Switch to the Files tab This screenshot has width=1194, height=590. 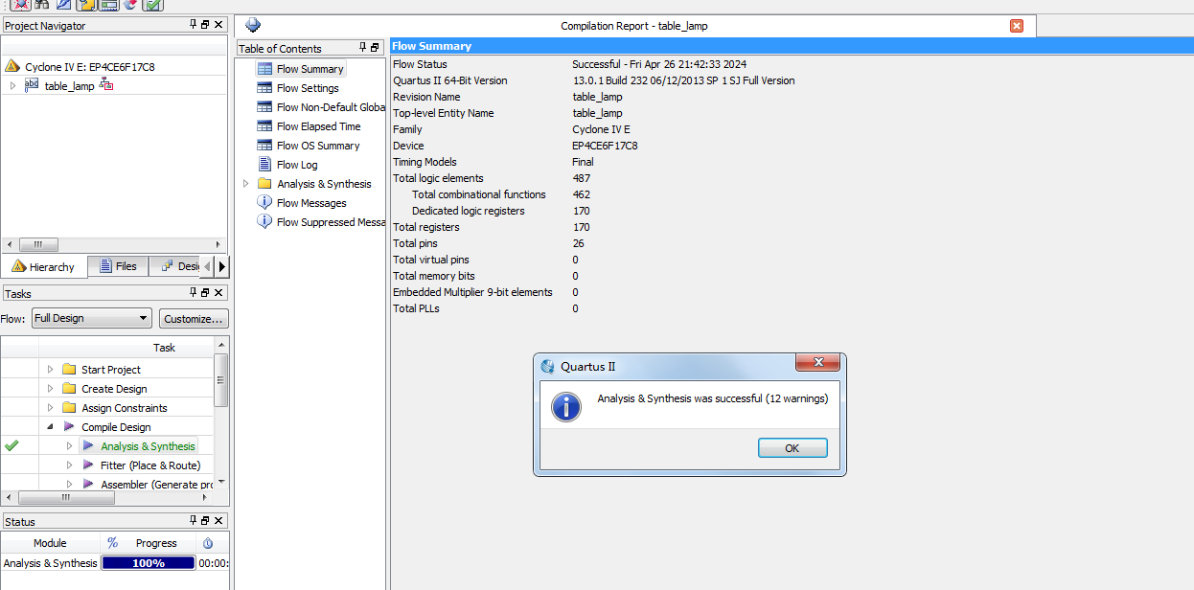[x=118, y=266]
